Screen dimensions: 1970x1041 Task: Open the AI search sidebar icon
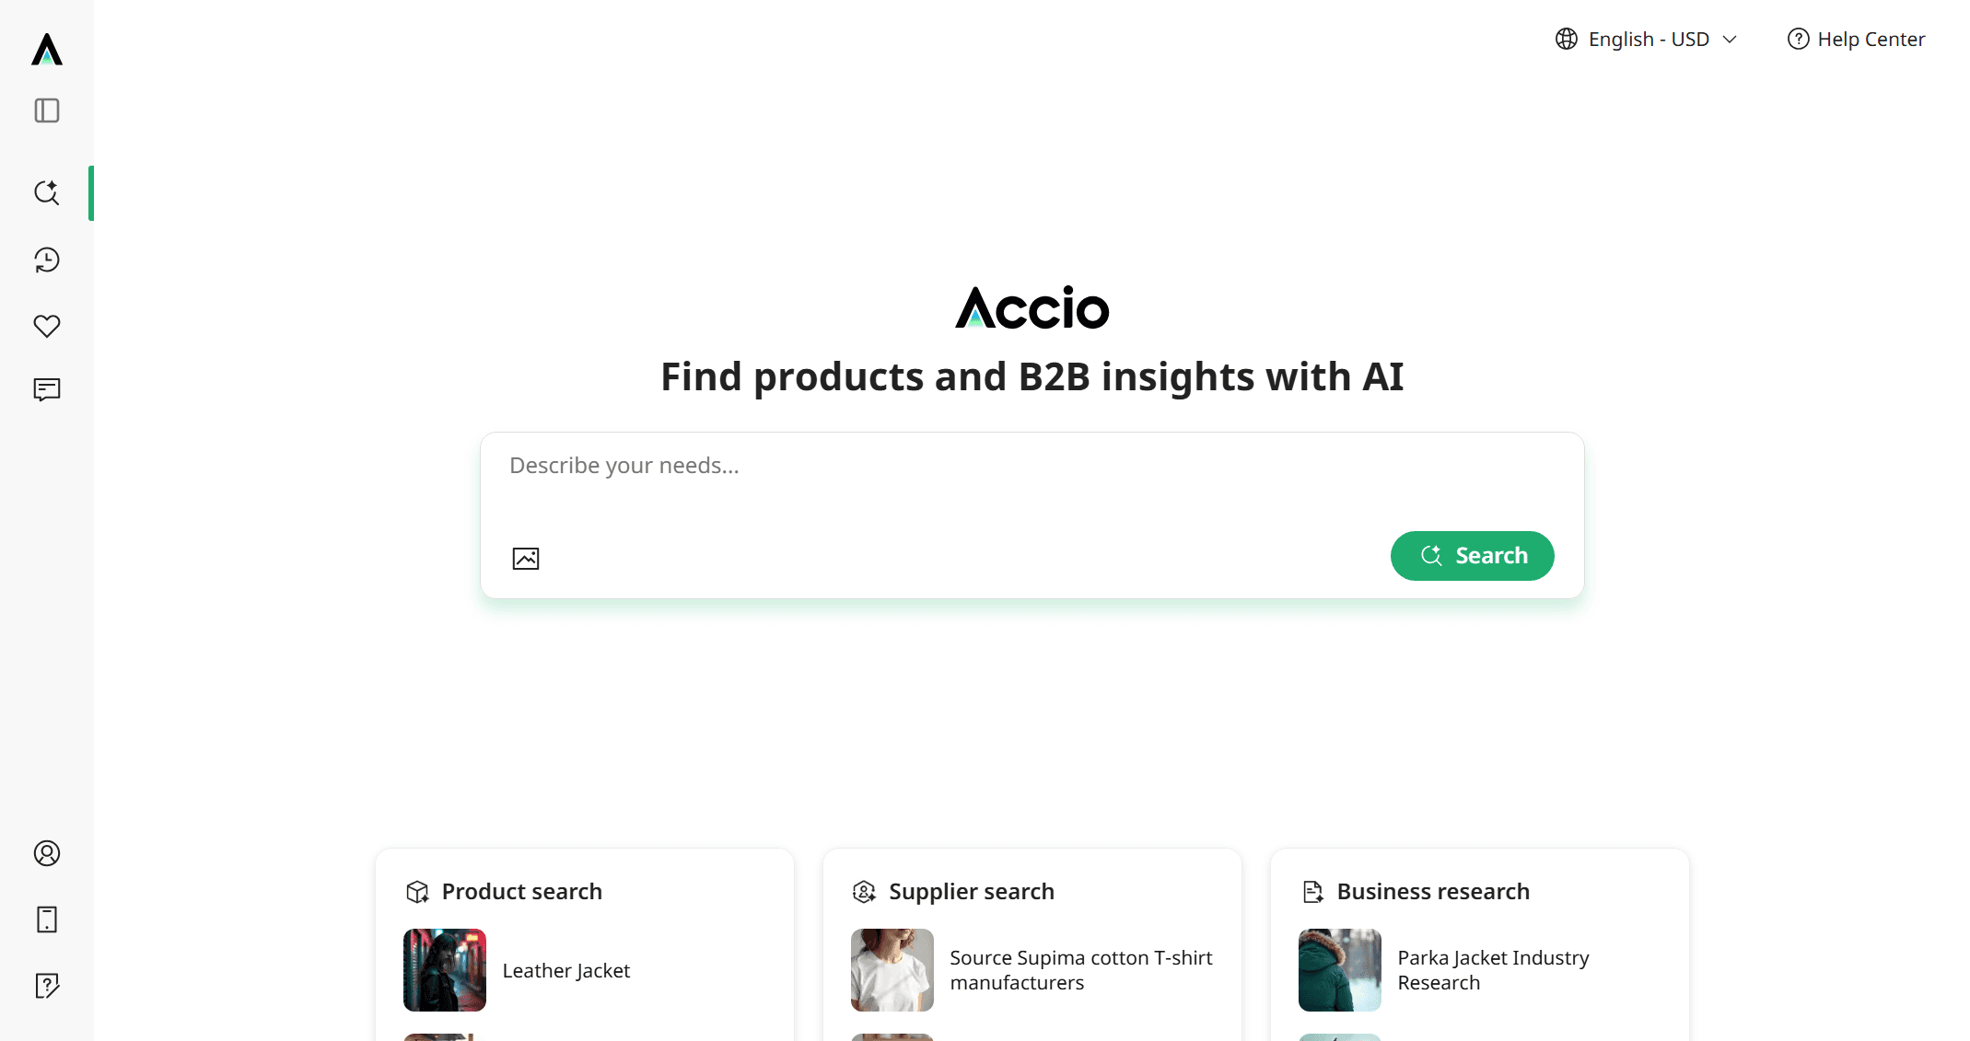(x=47, y=192)
